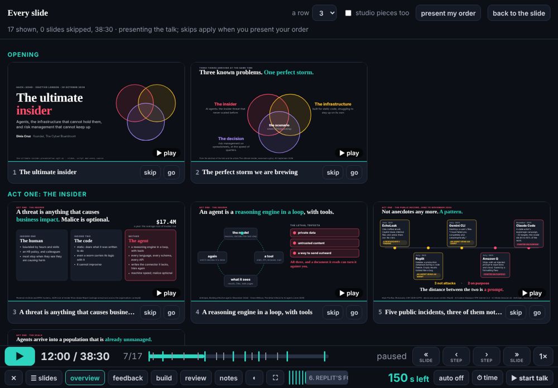Skip slide 4 A reasoning engine
The image size is (558, 388).
coord(333,313)
